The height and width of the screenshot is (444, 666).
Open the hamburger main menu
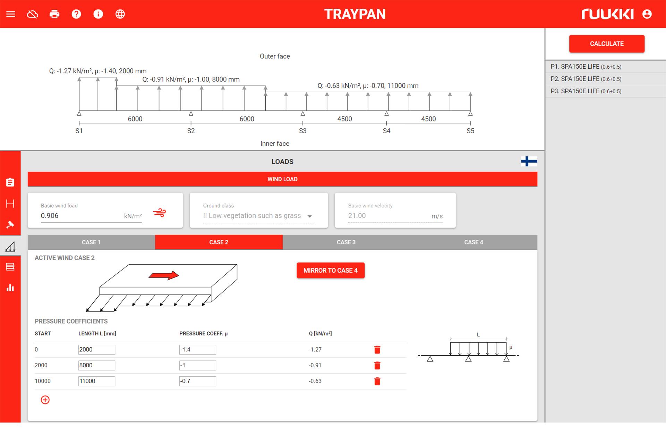[x=11, y=14]
